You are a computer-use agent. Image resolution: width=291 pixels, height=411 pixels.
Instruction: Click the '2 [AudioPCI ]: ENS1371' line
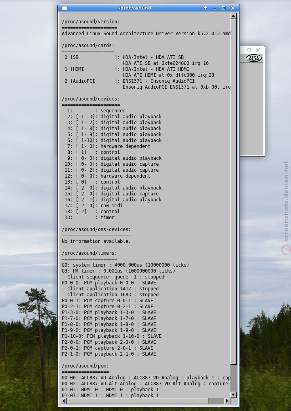pyautogui.click(x=129, y=81)
